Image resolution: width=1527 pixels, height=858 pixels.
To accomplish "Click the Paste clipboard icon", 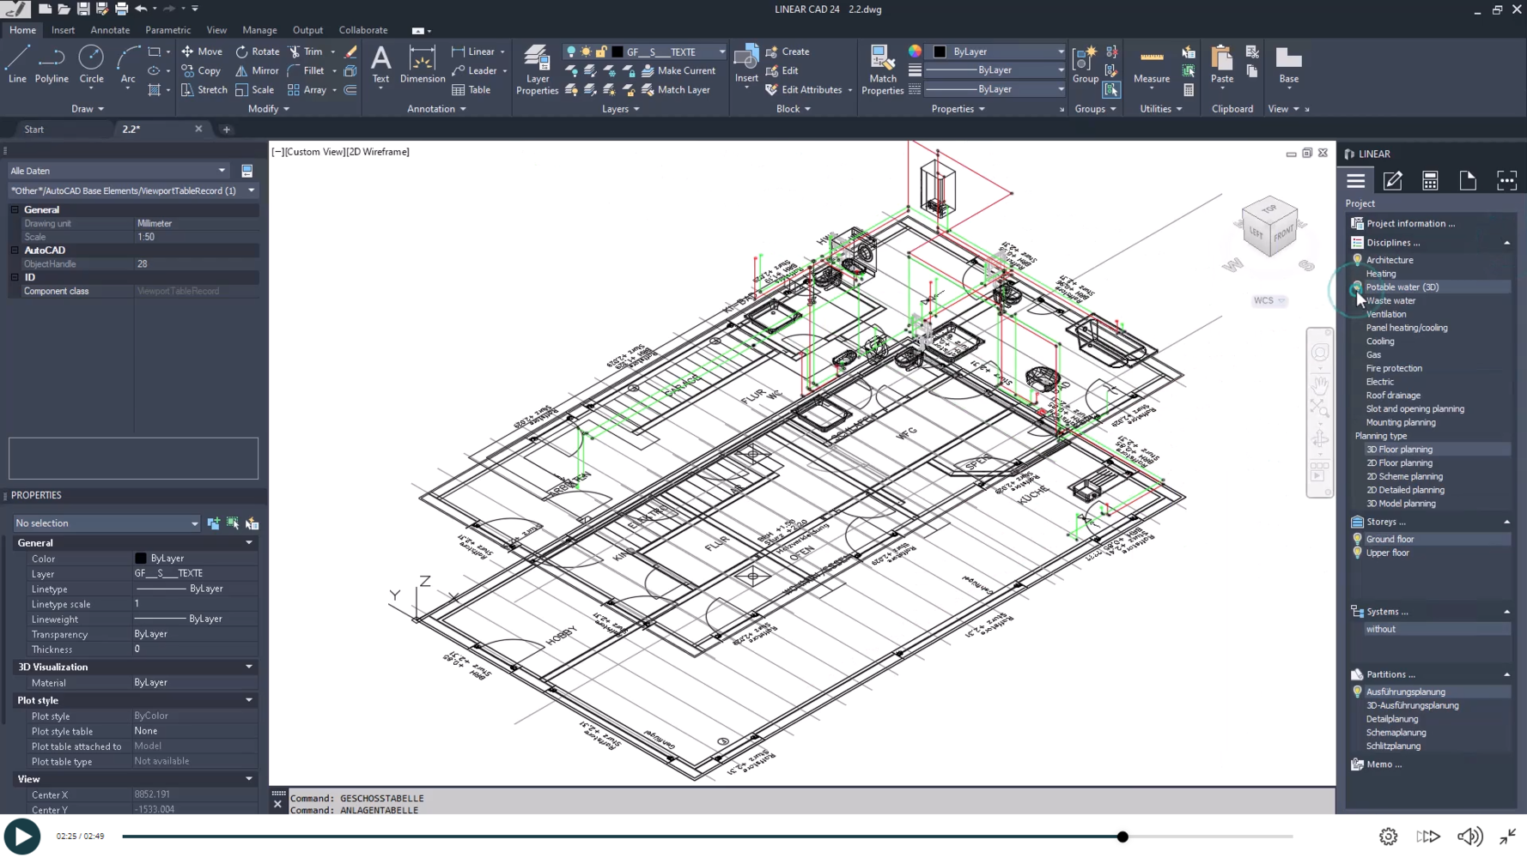I will [x=1221, y=64].
